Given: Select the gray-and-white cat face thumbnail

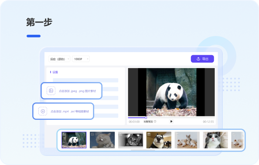Looking at the screenshot, I should [215, 140].
